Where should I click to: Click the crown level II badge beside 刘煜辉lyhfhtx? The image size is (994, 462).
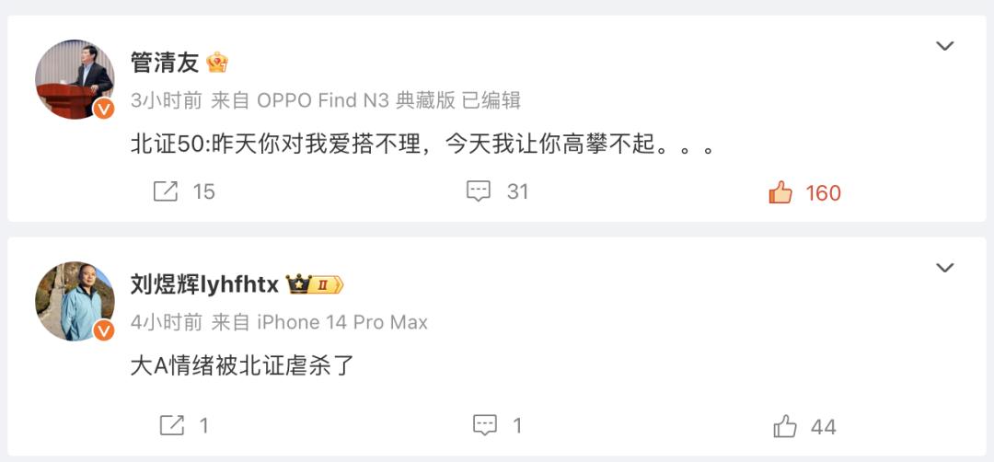315,285
